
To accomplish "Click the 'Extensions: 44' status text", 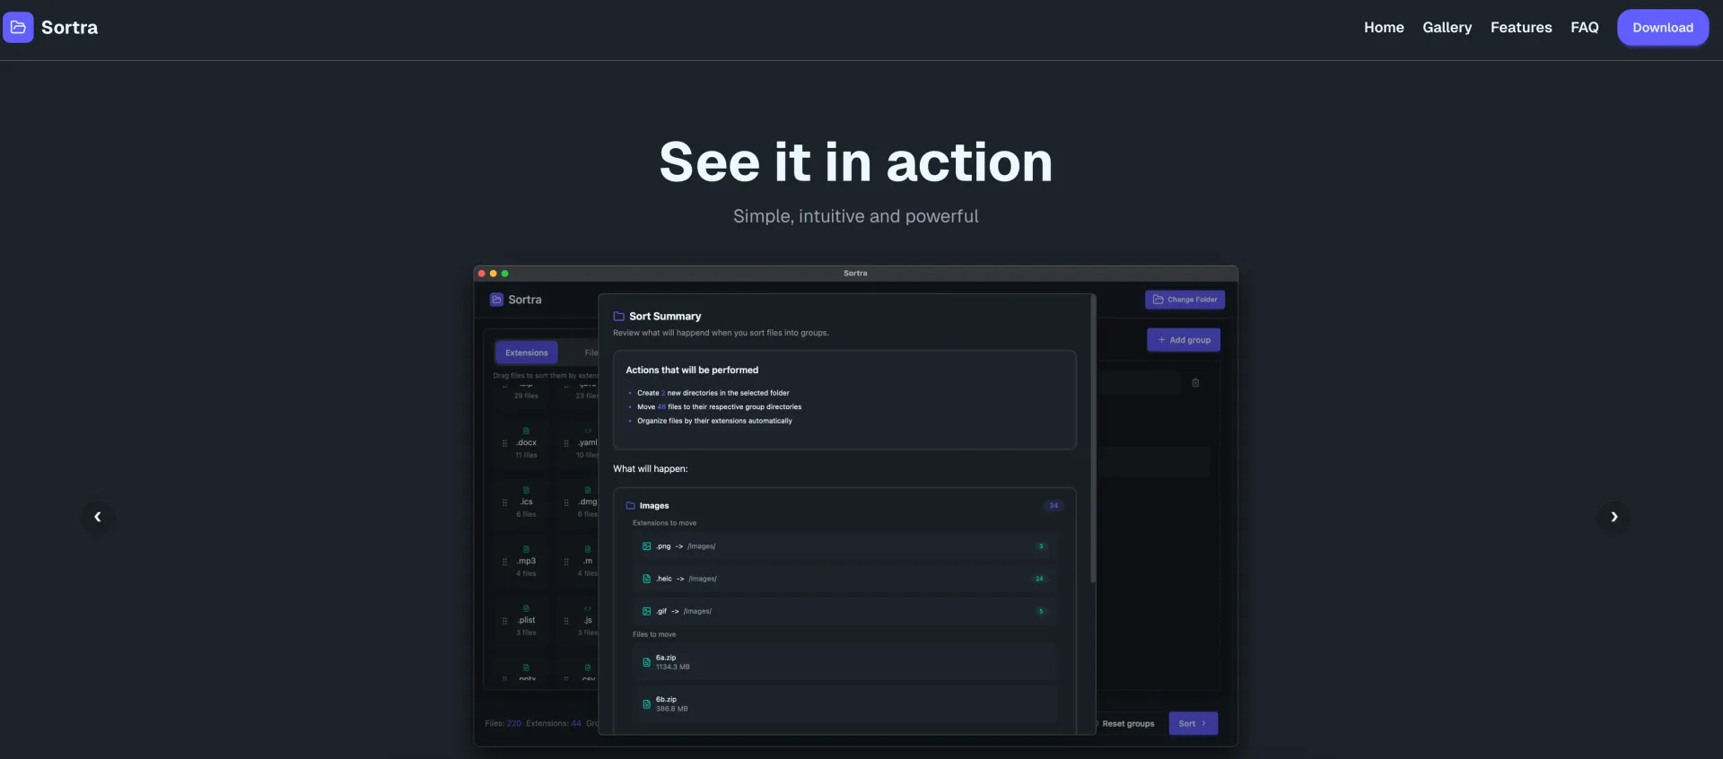I will point(554,723).
